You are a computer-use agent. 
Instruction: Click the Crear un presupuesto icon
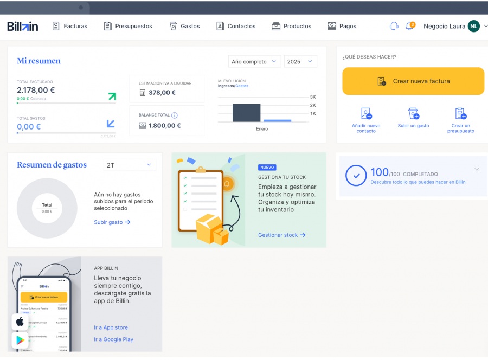click(461, 113)
